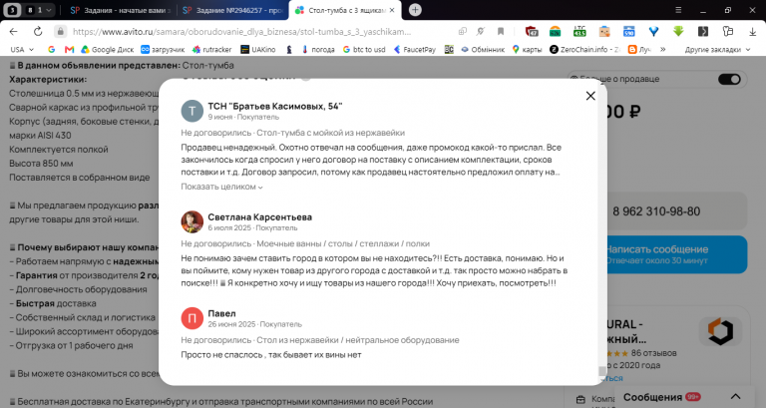Click the blue calendar extension icon

[x=628, y=31]
